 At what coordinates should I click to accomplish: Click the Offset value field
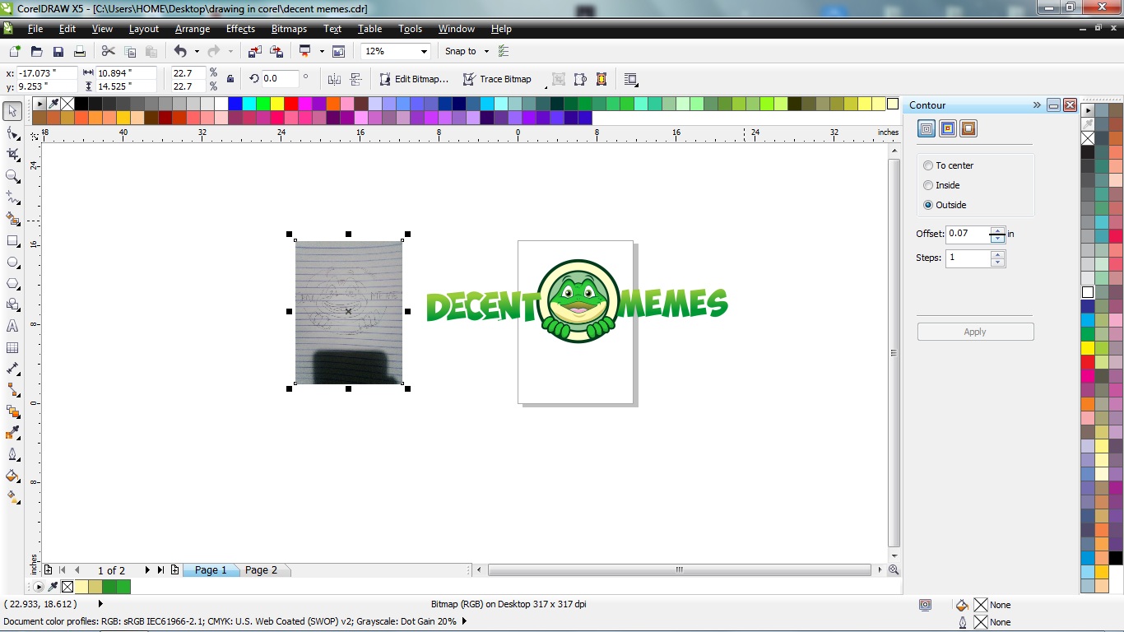(x=968, y=234)
